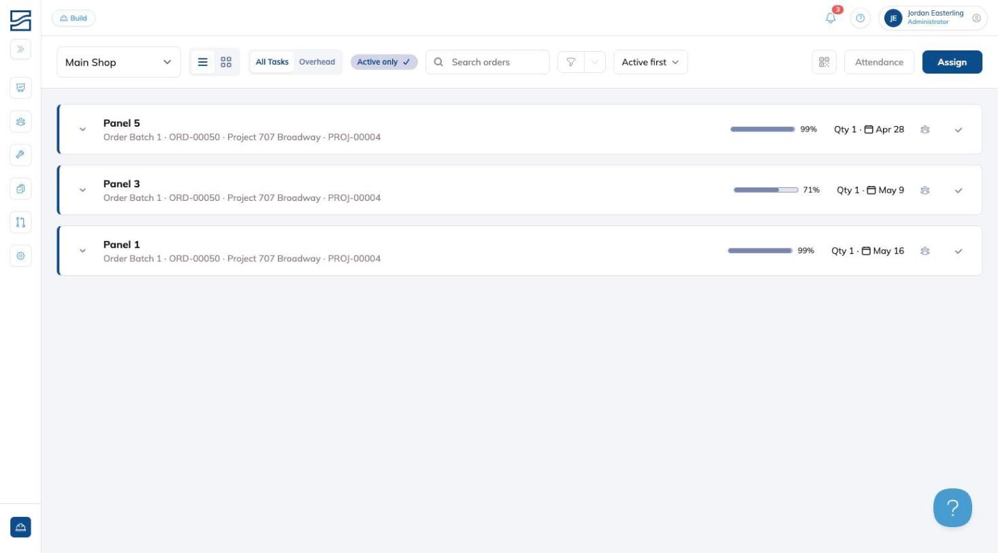Switch to list view layout

[203, 62]
